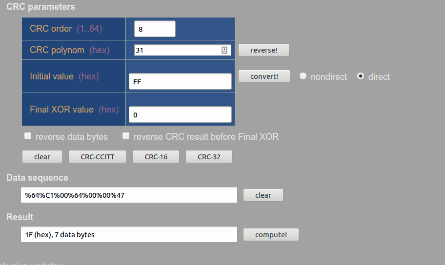Click the Final XOR value input
The height and width of the screenshot is (265, 445).
coord(180,115)
